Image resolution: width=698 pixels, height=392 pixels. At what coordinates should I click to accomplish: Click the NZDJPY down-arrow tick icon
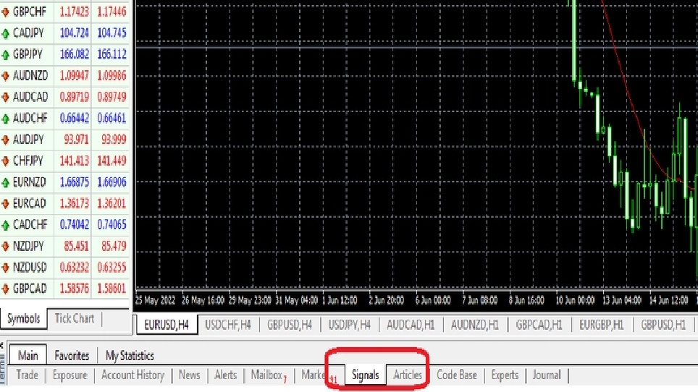coord(5,247)
